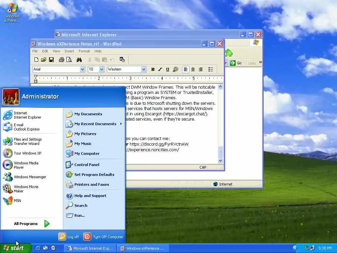
Task: Click the New document icon in WordPad
Action: 36,60
